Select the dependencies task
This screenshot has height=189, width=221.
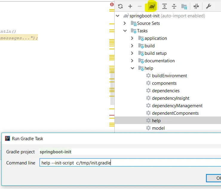166,91
